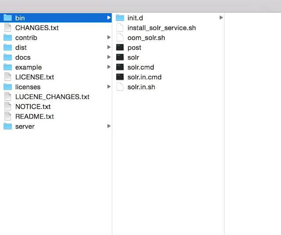
Task: Select the 'install_solr_service.sh' file name
Action: tap(162, 28)
